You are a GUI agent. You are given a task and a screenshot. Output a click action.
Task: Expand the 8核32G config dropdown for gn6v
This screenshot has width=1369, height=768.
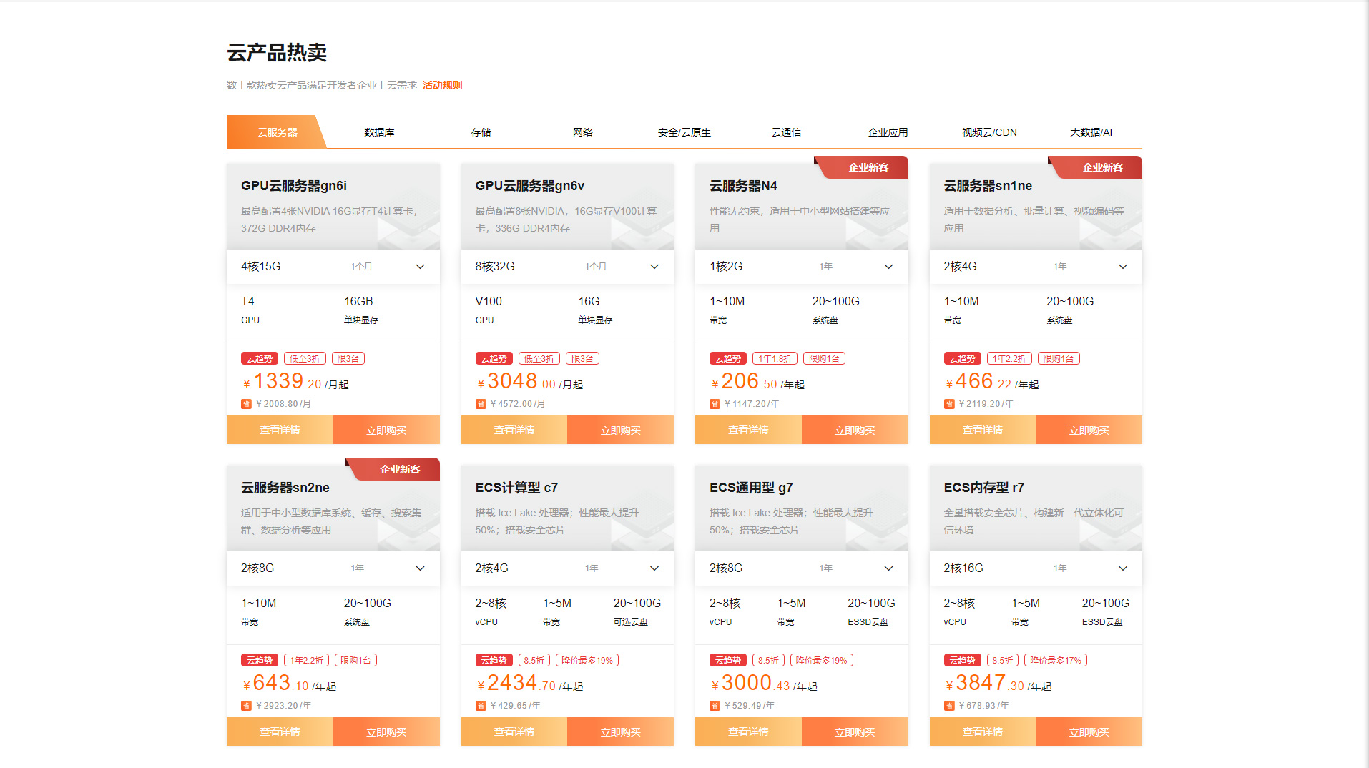tap(567, 267)
